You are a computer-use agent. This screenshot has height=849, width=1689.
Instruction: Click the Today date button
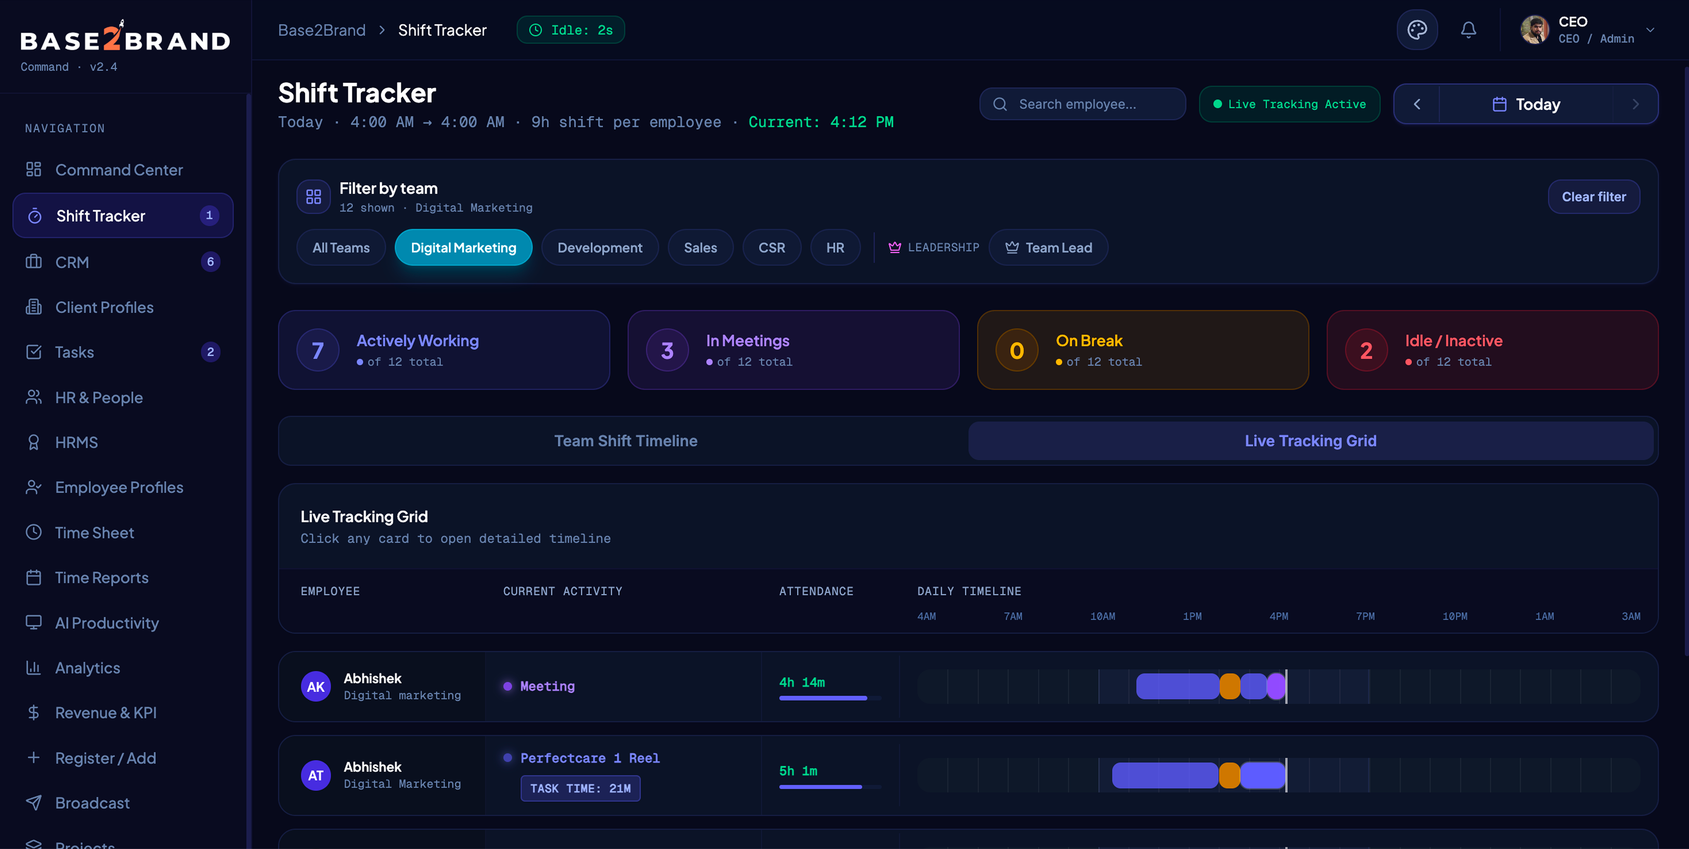tap(1526, 104)
